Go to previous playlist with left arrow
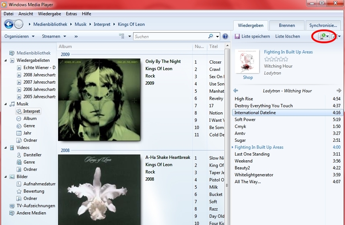The image size is (345, 225). 236,91
